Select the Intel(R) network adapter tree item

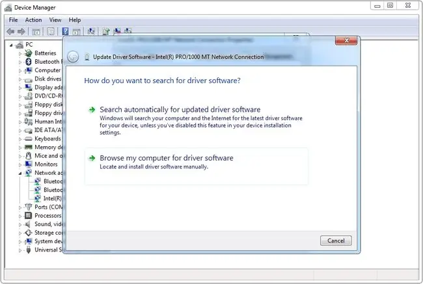48,199
